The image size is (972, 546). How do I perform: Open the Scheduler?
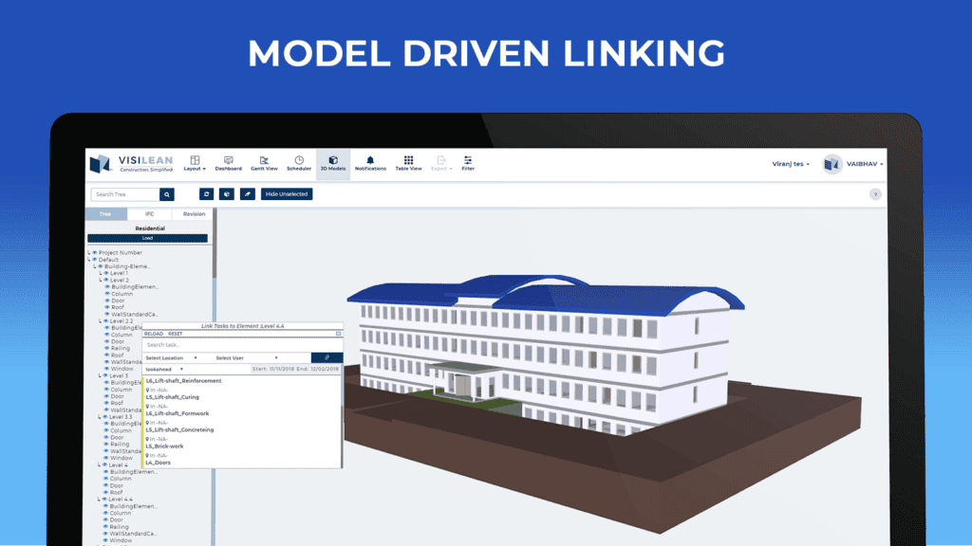click(x=299, y=163)
